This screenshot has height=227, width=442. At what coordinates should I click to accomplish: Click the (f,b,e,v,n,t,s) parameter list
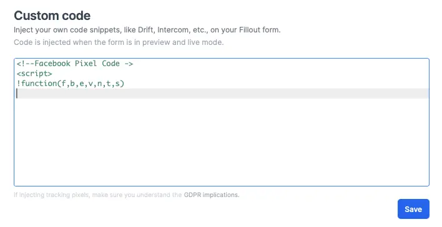coord(91,84)
